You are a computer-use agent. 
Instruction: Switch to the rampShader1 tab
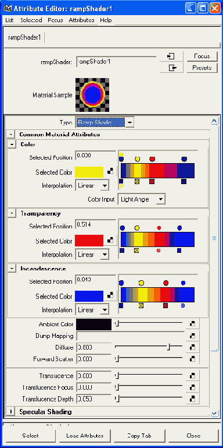pyautogui.click(x=24, y=38)
